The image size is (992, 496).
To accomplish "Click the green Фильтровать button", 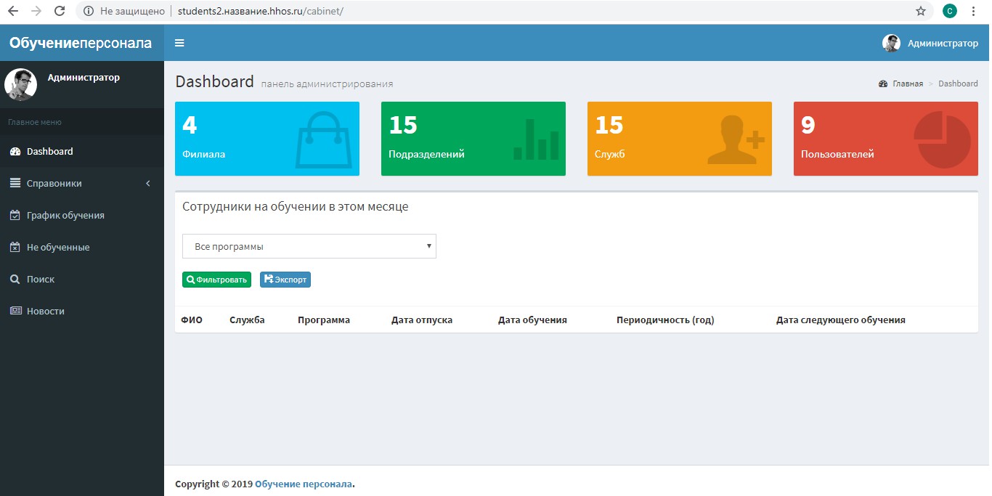I will coord(216,280).
